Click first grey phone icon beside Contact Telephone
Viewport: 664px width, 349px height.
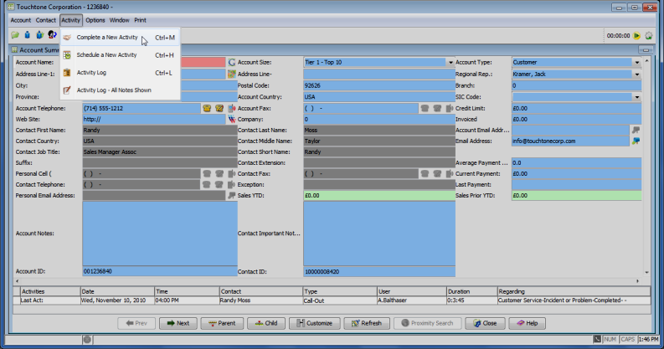(207, 184)
